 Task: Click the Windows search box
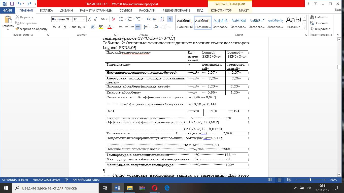55,188
